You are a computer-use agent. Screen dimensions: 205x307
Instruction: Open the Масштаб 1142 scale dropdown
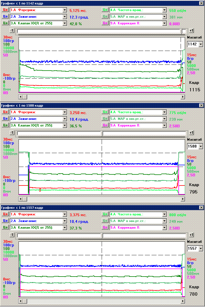pyautogui.click(x=201, y=44)
